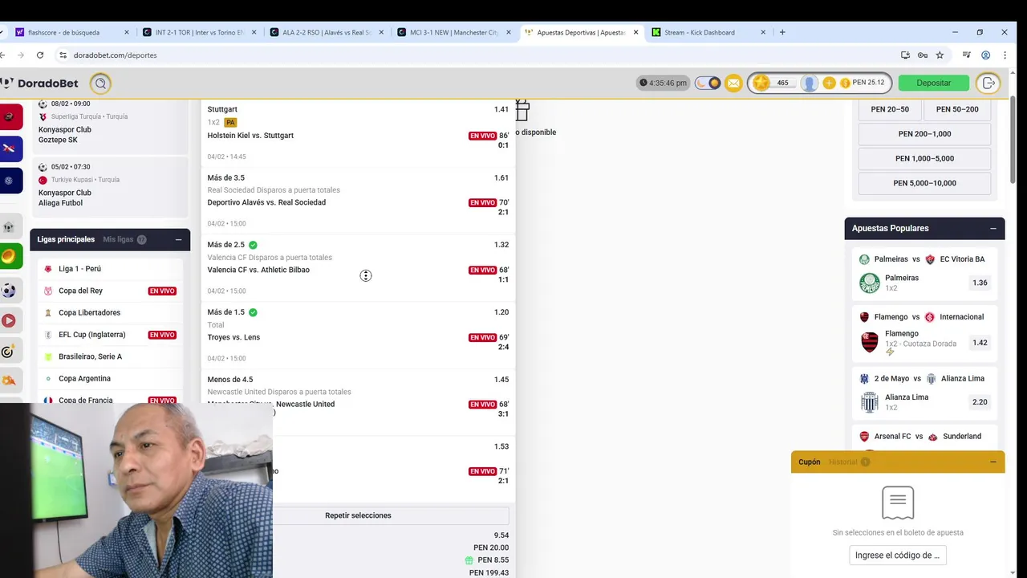Image resolution: width=1027 pixels, height=578 pixels.
Task: Click the DoradoBet logo
Action: 40,83
